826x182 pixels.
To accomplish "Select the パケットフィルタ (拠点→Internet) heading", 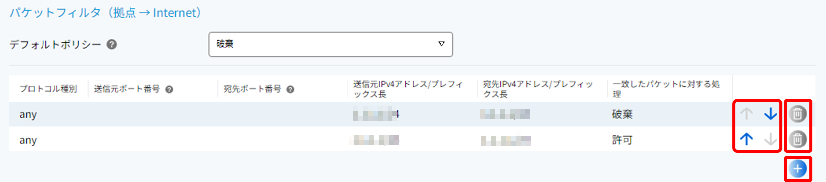I will pyautogui.click(x=105, y=13).
